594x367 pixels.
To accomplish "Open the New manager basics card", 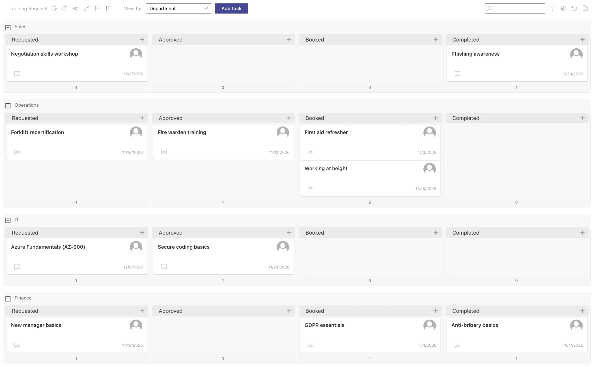I will pos(77,335).
